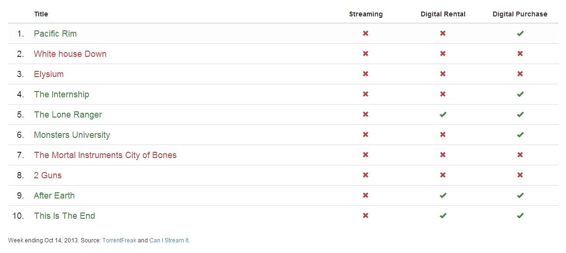Click The Internship's Digital Purchase checkmark

click(520, 94)
